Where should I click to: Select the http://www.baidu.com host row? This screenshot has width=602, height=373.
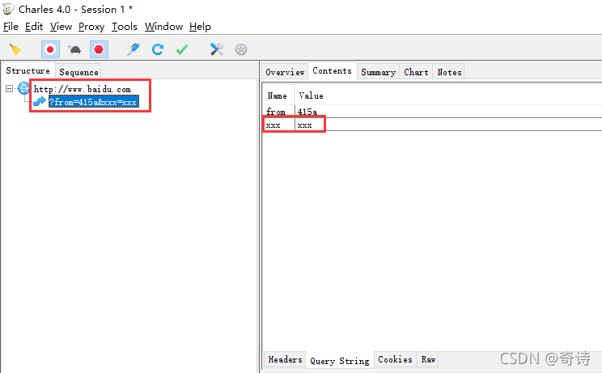point(83,89)
